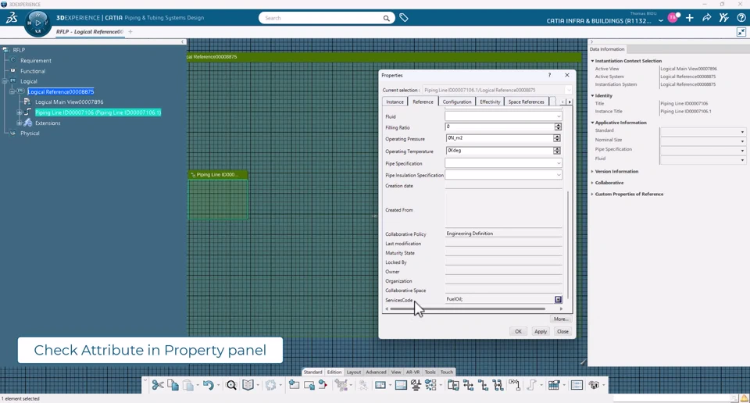
Task: Click the horizontal scrollbar in Properties dialog
Action: click(x=467, y=308)
